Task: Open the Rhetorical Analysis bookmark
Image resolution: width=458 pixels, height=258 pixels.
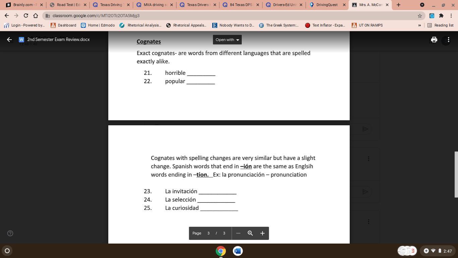Action: point(140,25)
